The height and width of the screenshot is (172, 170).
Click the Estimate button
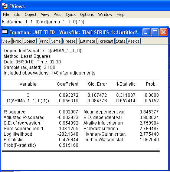pyautogui.click(x=87, y=41)
